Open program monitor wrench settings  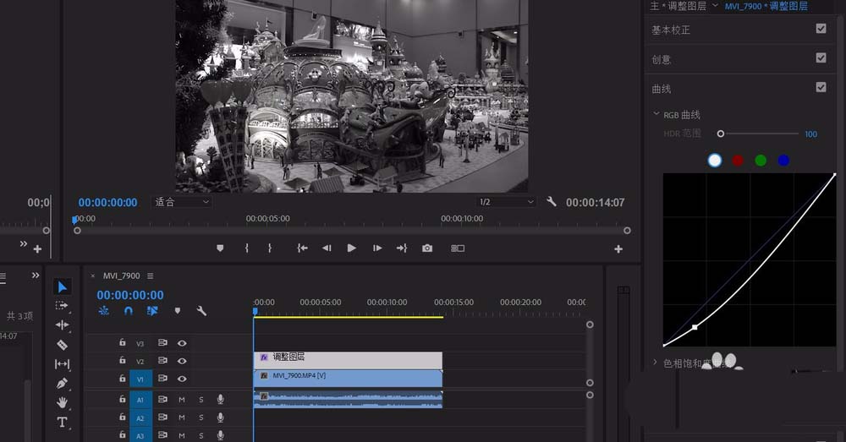tap(551, 202)
